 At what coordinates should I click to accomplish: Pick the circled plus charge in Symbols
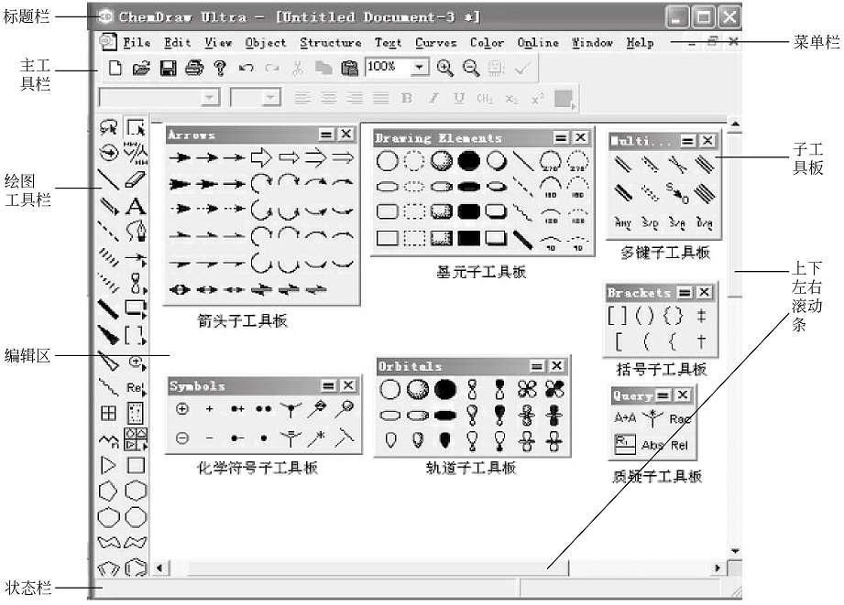tap(182, 409)
